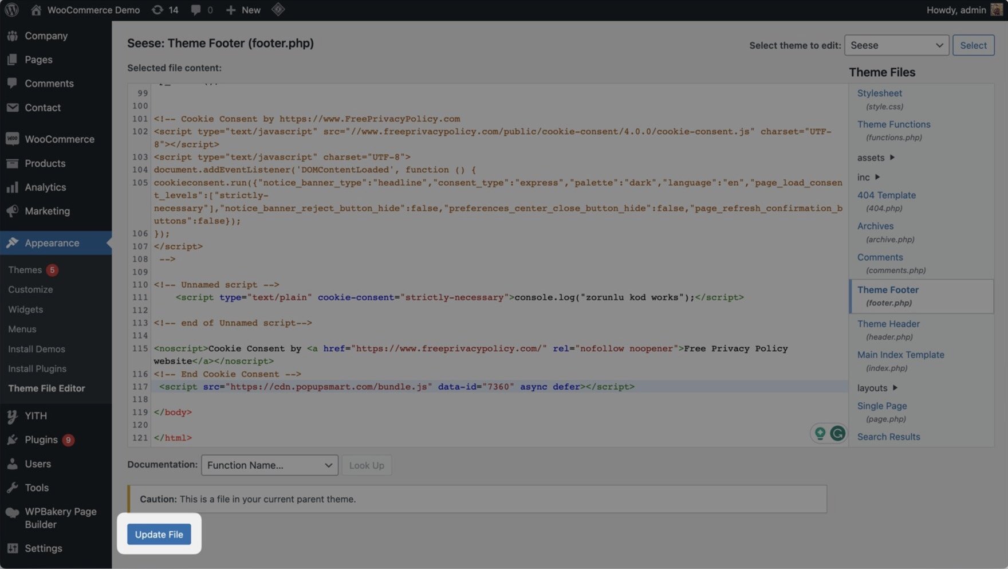Click the WooCommerce logo icon in sidebar
This screenshot has width=1008, height=569.
pyautogui.click(x=12, y=139)
